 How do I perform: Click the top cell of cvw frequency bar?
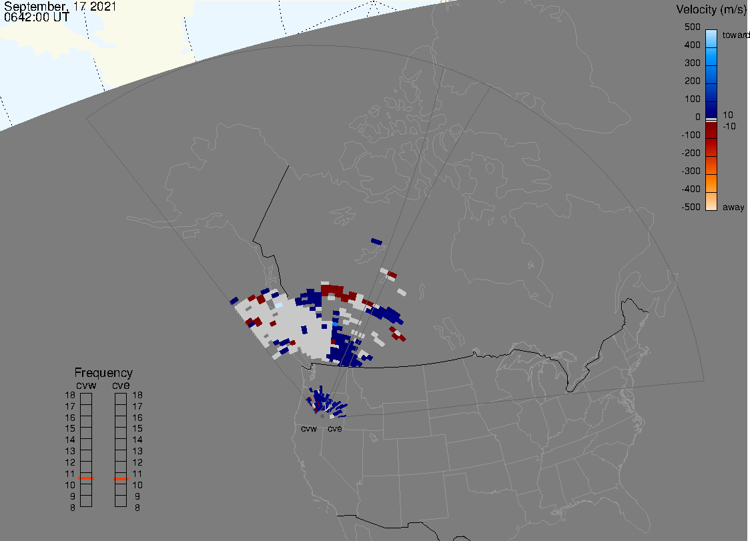click(86, 399)
